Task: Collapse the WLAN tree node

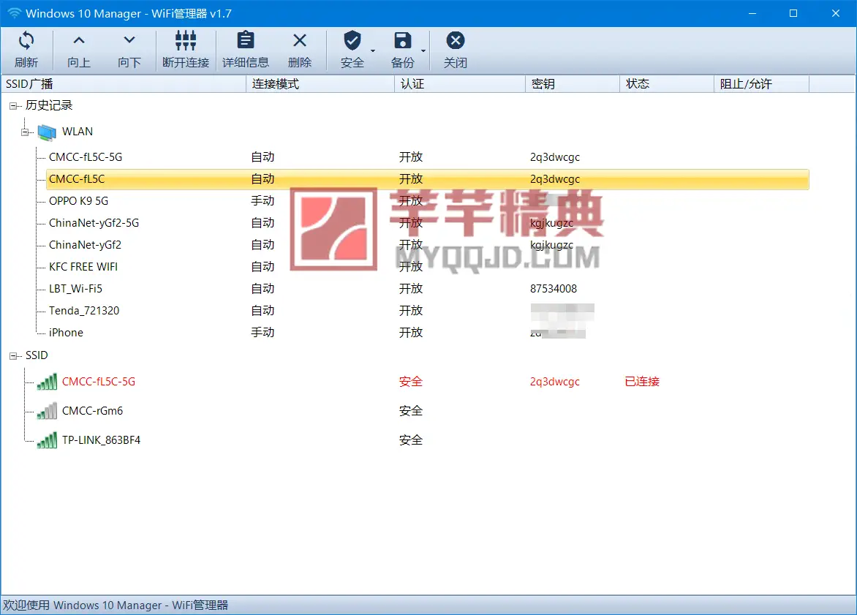Action: (x=25, y=132)
